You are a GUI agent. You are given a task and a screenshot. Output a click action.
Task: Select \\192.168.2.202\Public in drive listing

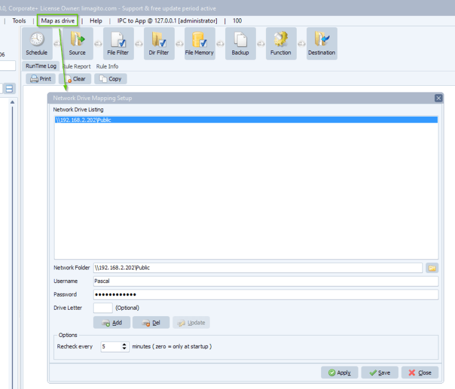[x=246, y=120]
